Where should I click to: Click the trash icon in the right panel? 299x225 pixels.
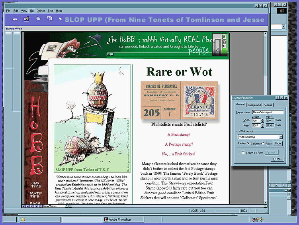pos(284,185)
